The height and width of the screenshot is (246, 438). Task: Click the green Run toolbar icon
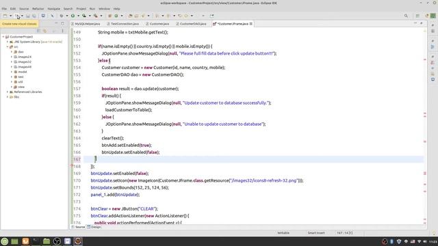[73, 16]
